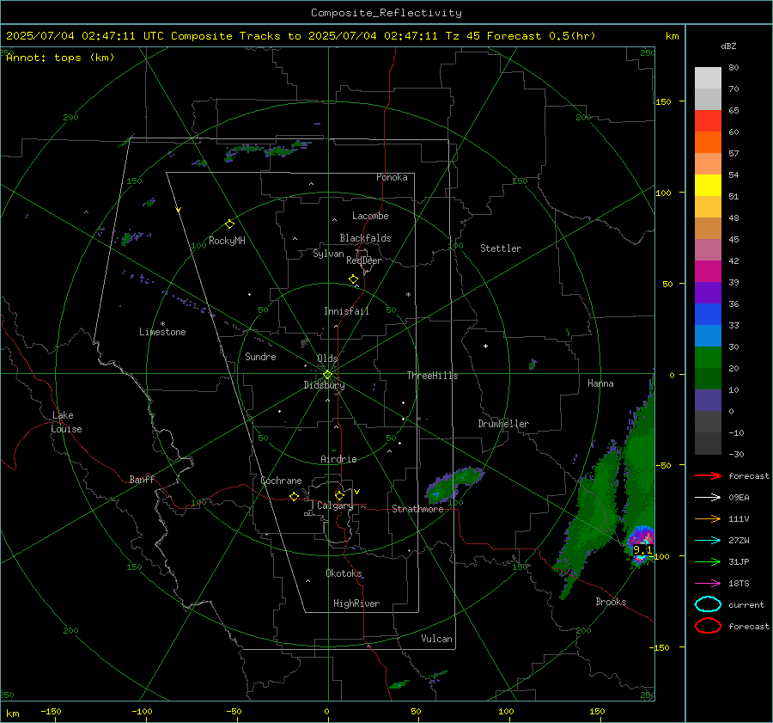
Task: Click the RockyMH label
Action: point(227,241)
